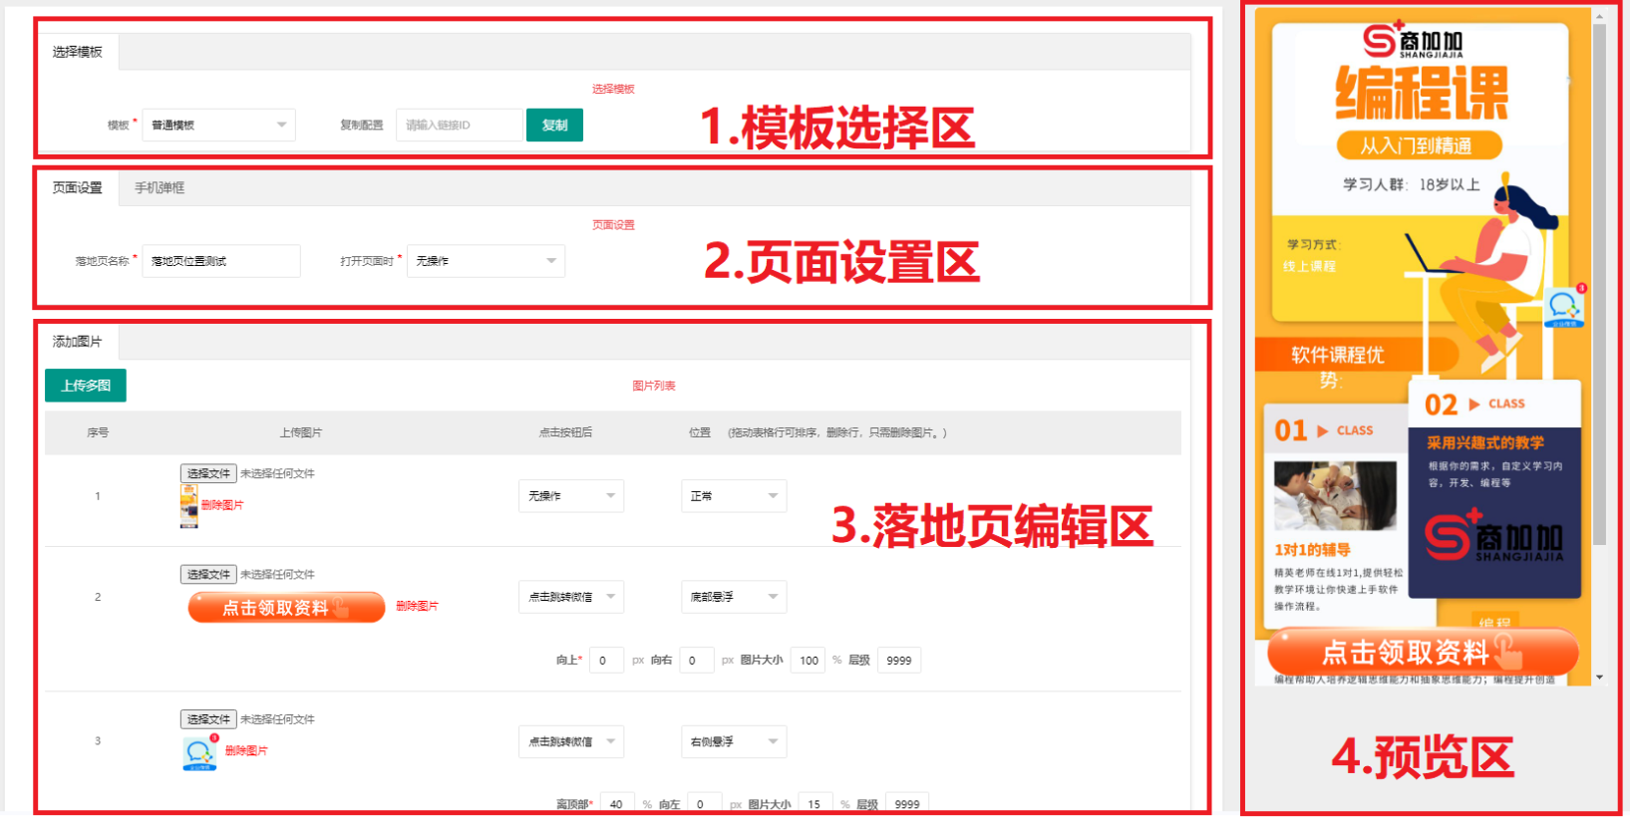Click the 商加加 logo at preview top

[x=1414, y=41]
